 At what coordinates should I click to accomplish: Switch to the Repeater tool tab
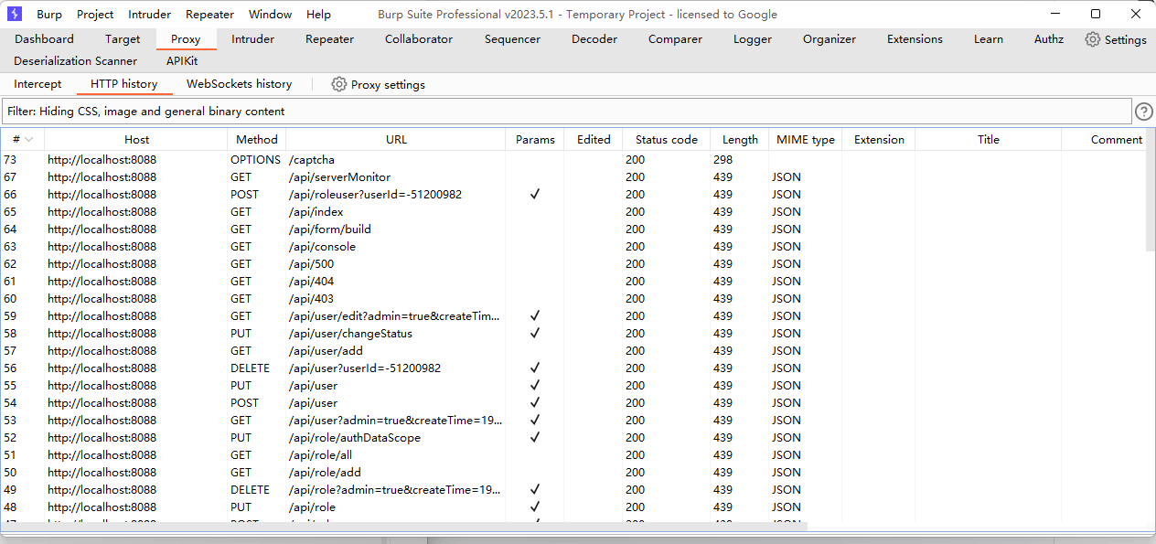tap(329, 39)
